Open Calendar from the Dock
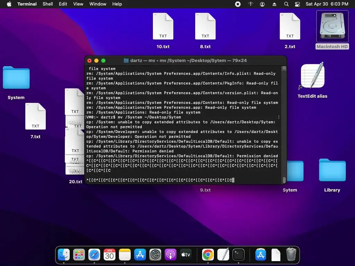355x266 pixels. tap(110, 255)
